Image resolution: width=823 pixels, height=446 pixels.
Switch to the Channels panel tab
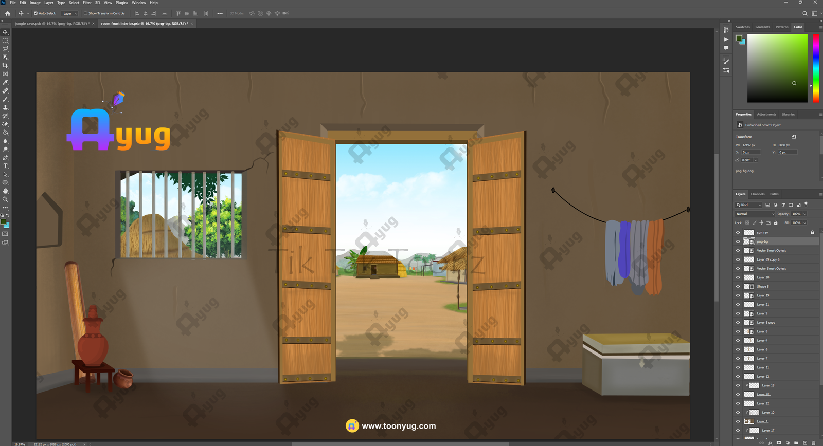tap(757, 194)
